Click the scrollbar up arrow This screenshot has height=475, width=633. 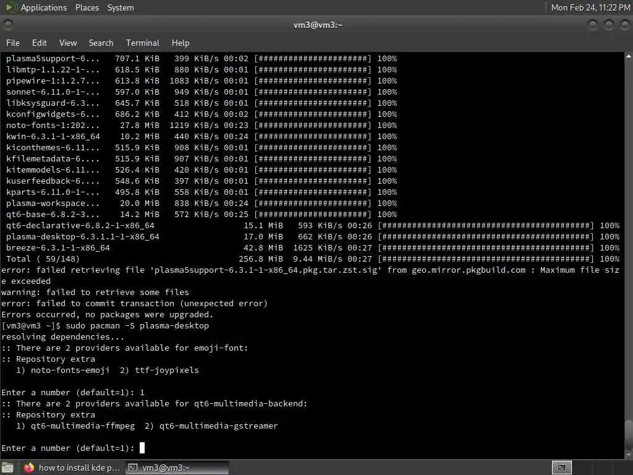coord(629,56)
